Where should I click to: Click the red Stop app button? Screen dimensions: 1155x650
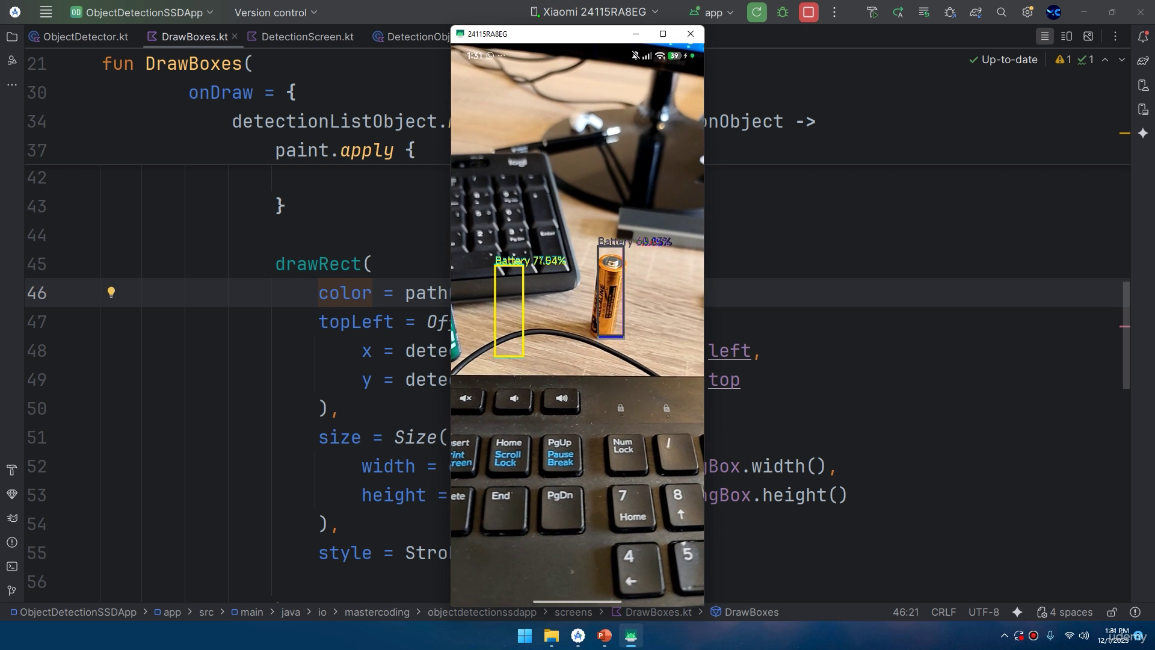pos(808,12)
